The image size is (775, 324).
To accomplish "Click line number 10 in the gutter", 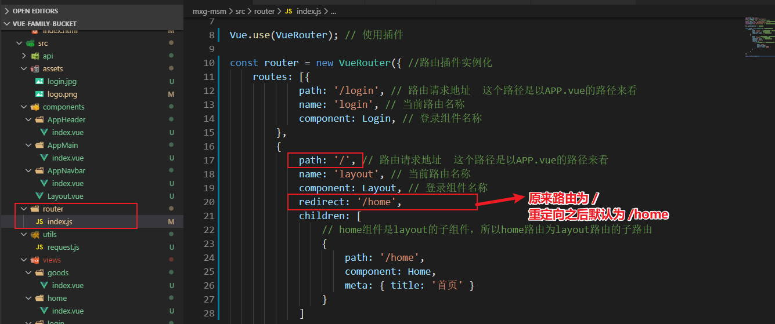I will (x=209, y=63).
